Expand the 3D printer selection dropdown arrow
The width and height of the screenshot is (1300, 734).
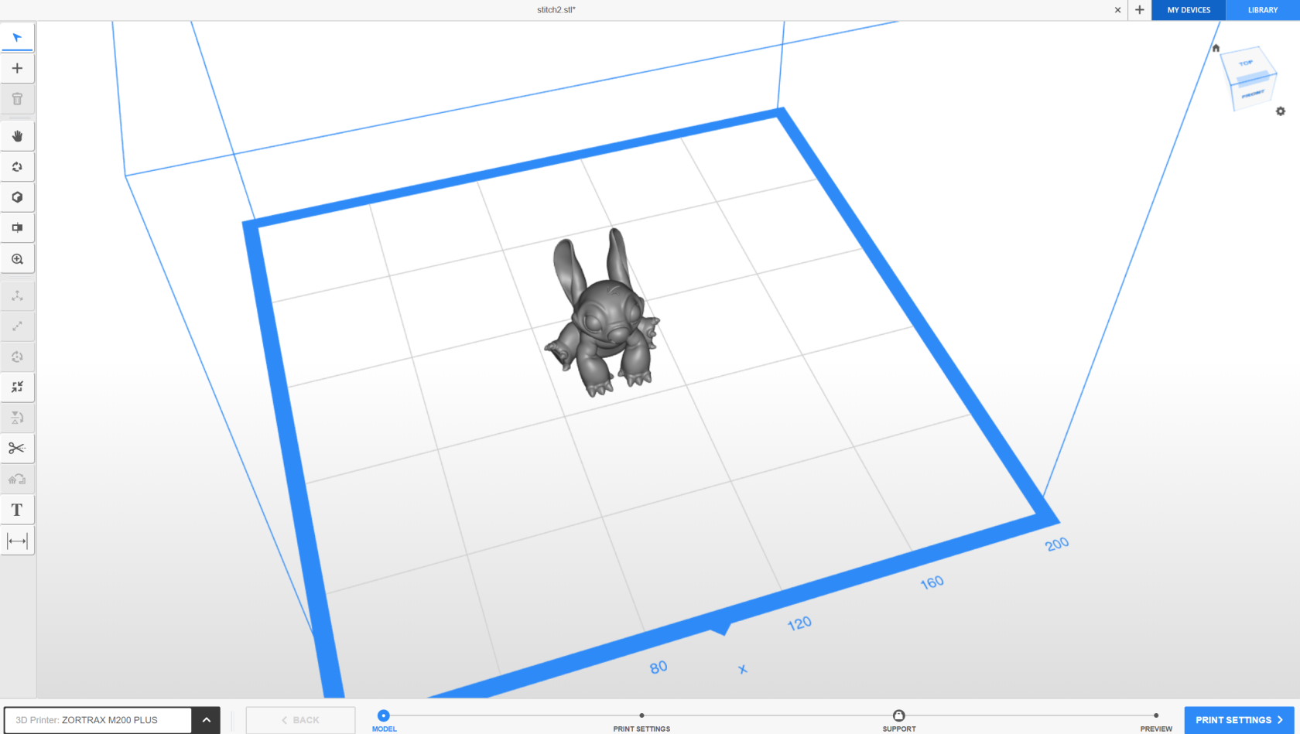point(207,720)
